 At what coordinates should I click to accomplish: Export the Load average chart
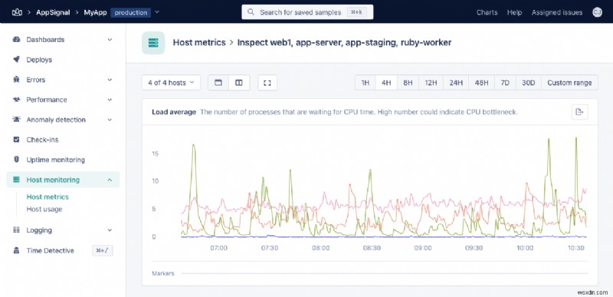pyautogui.click(x=579, y=113)
